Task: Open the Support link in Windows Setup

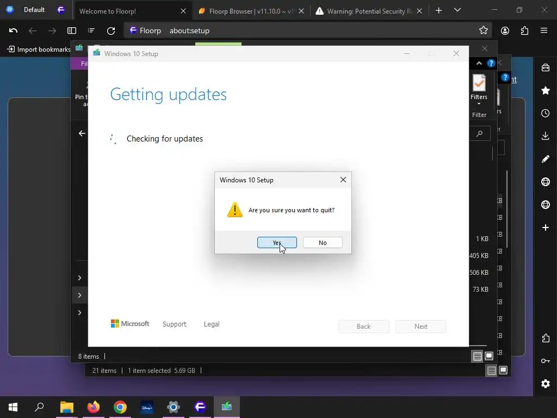Action: (x=175, y=324)
